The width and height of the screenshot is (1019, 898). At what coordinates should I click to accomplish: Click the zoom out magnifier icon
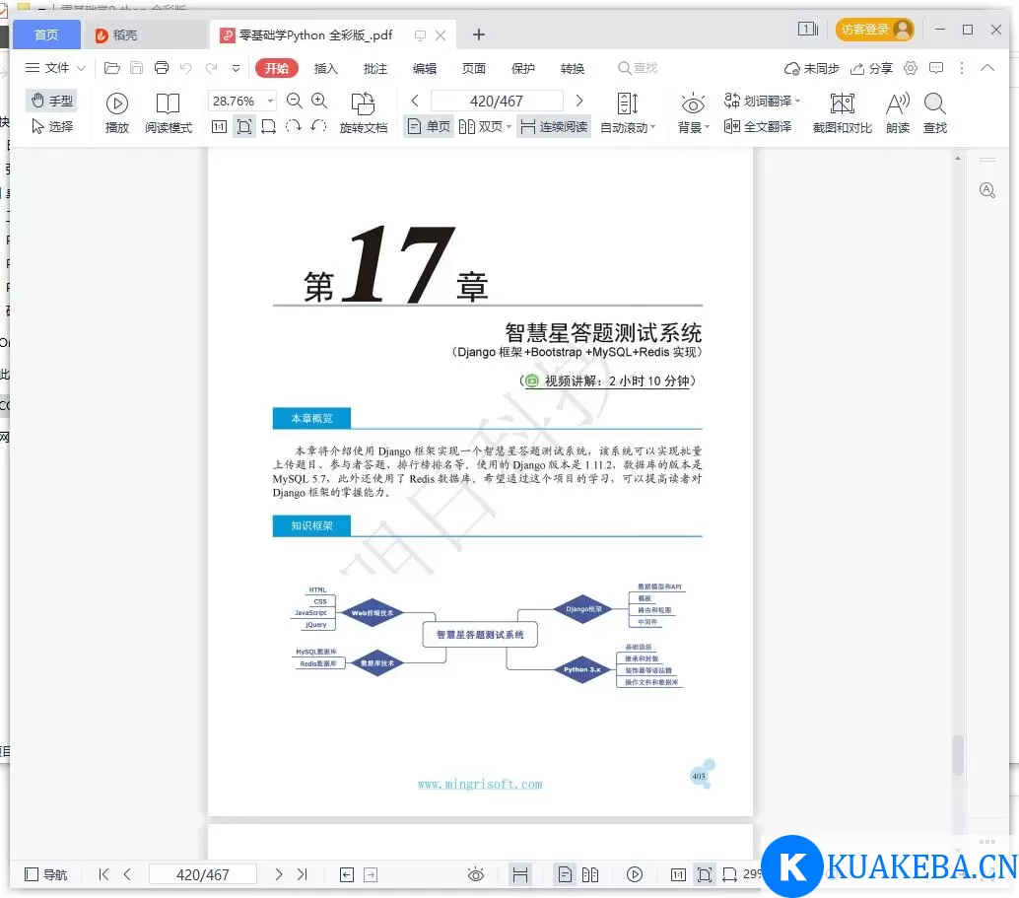295,101
